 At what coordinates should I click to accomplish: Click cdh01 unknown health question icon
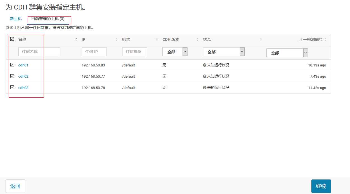coord(205,65)
